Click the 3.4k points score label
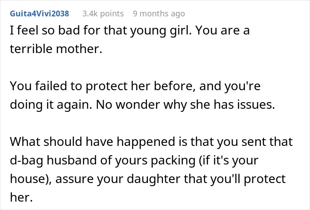The image size is (310, 210). point(103,14)
